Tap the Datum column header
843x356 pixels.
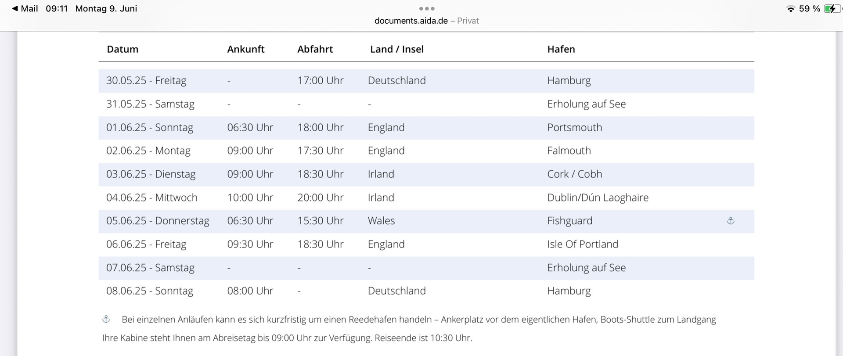pyautogui.click(x=122, y=49)
